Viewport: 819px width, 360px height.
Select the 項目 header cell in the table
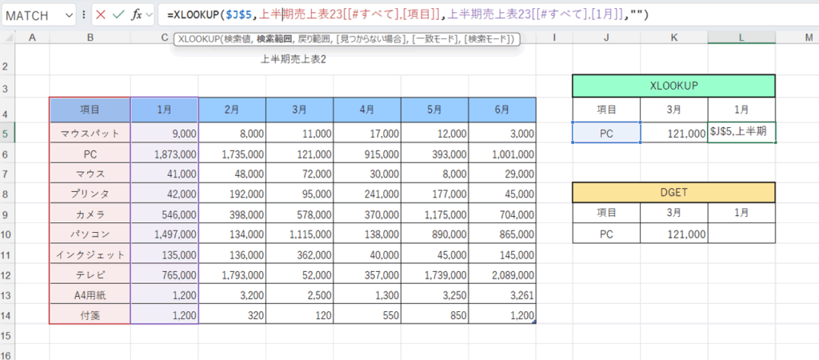[x=90, y=110]
